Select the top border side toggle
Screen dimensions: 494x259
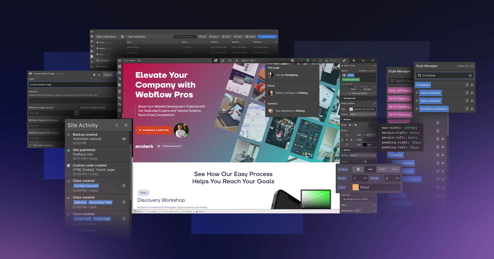click(347, 135)
